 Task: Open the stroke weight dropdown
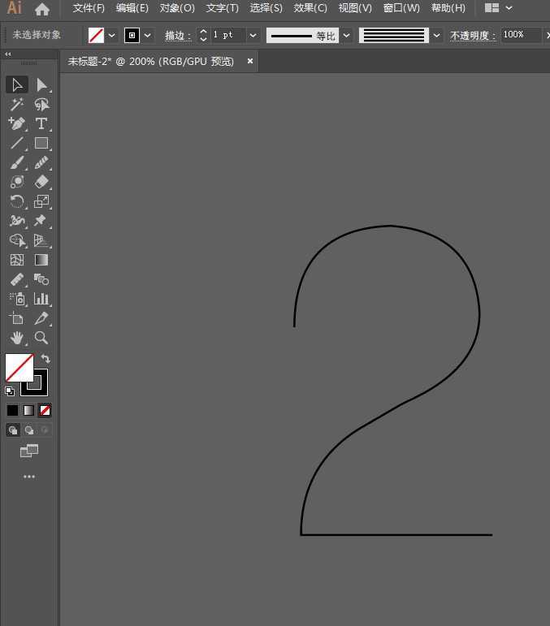(253, 36)
